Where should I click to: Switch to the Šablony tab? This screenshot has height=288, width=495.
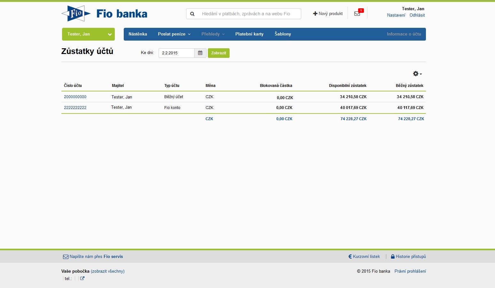[x=283, y=34]
